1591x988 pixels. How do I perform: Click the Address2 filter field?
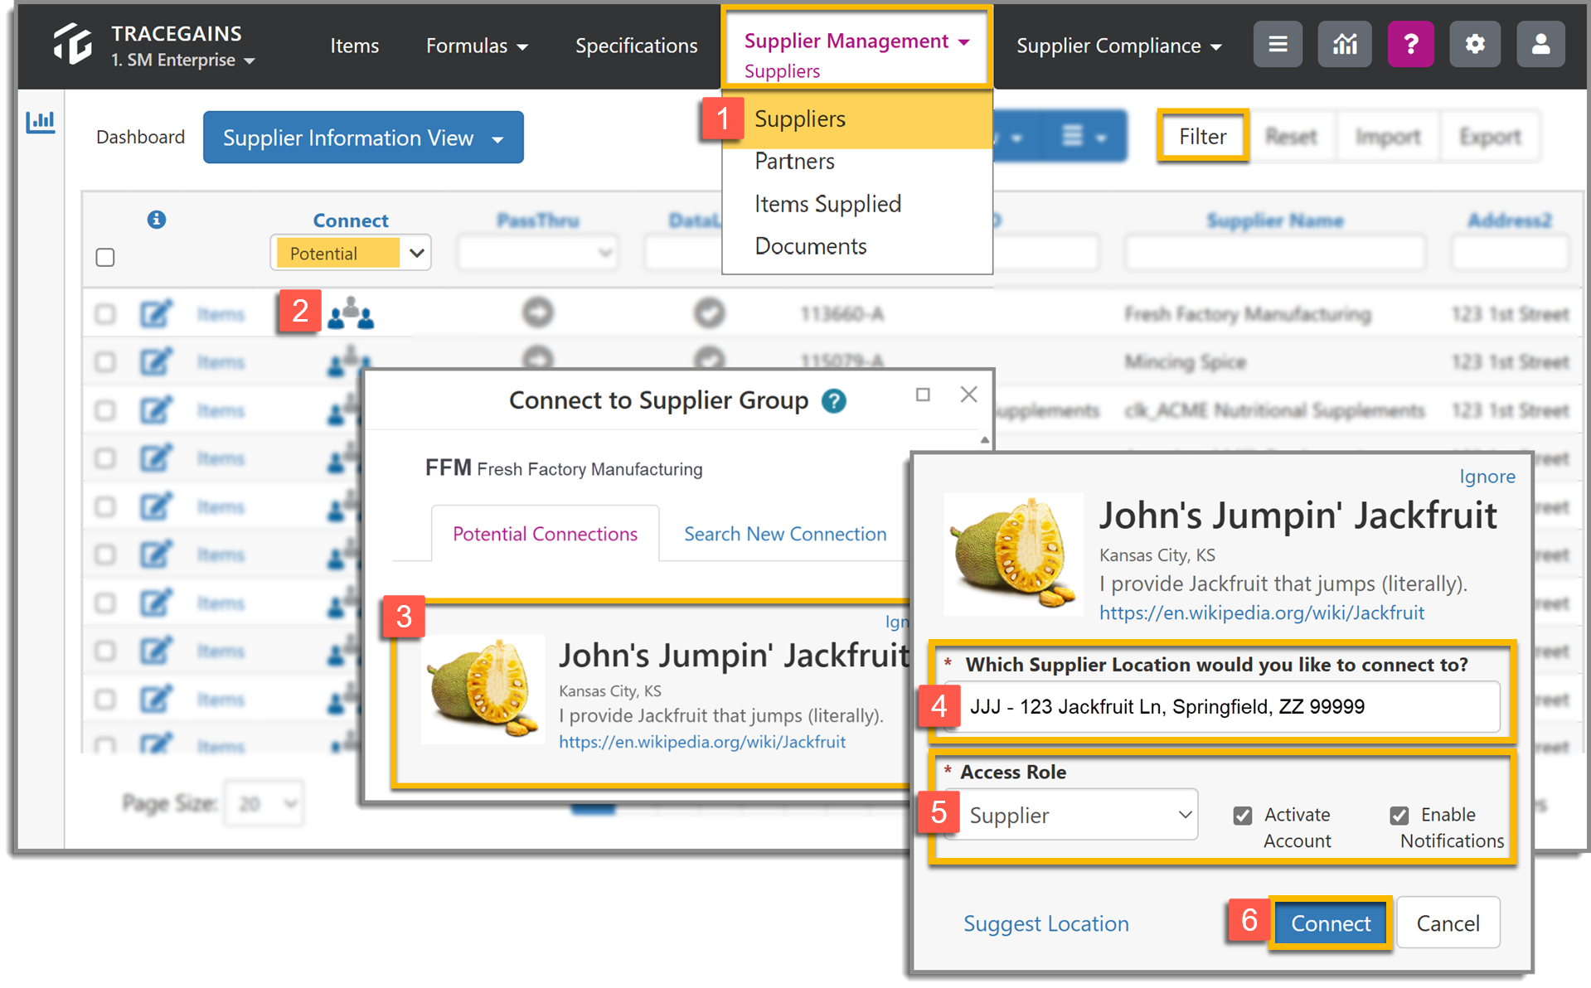click(1509, 253)
